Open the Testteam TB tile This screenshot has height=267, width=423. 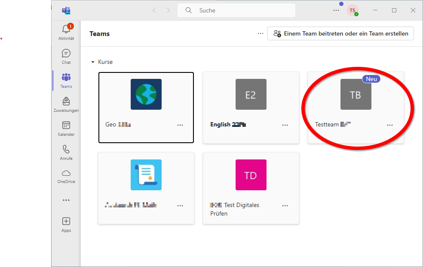click(x=356, y=94)
